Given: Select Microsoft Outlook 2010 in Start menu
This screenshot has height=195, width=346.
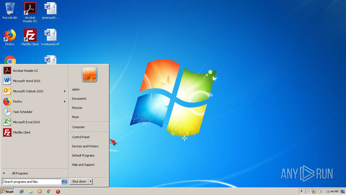Looking at the screenshot, I should (x=34, y=91).
